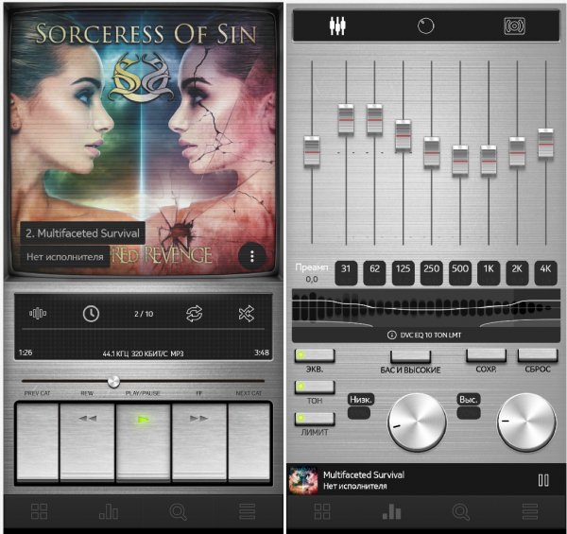Image resolution: width=567 pixels, height=534 pixels.
Task: Click the total duration 3:48
Action: pos(262,353)
